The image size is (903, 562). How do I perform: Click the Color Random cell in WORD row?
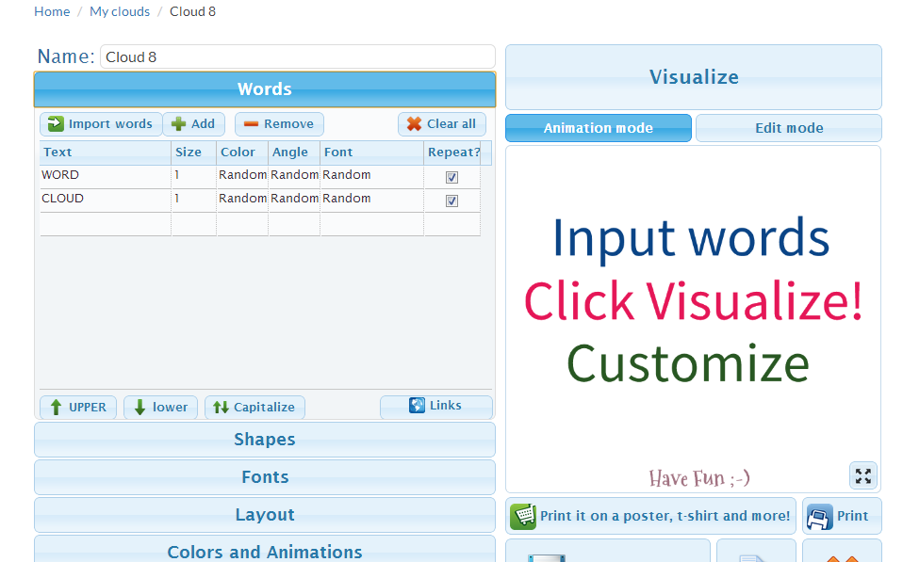pyautogui.click(x=242, y=177)
